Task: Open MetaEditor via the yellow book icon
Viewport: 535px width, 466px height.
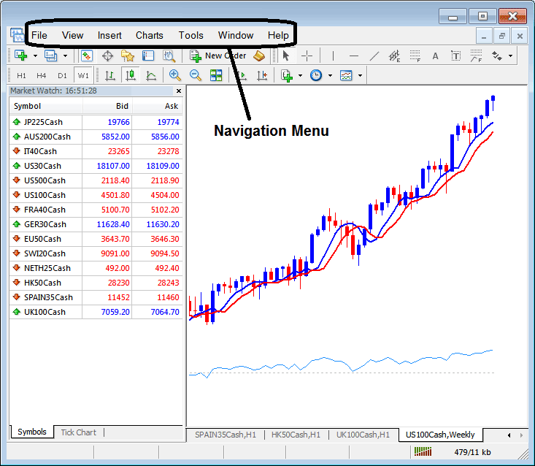Action: click(259, 56)
